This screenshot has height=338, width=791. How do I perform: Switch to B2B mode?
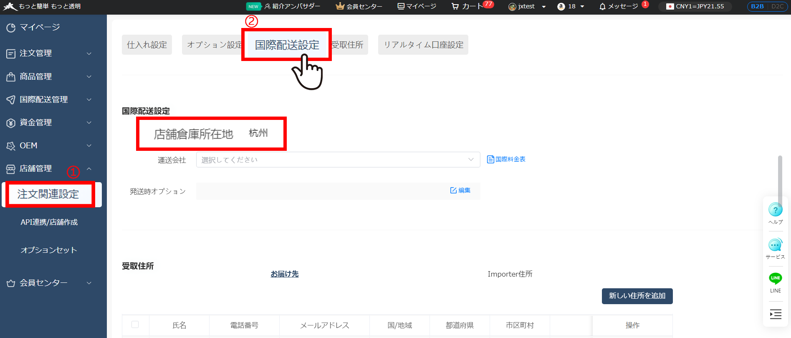pyautogui.click(x=757, y=6)
